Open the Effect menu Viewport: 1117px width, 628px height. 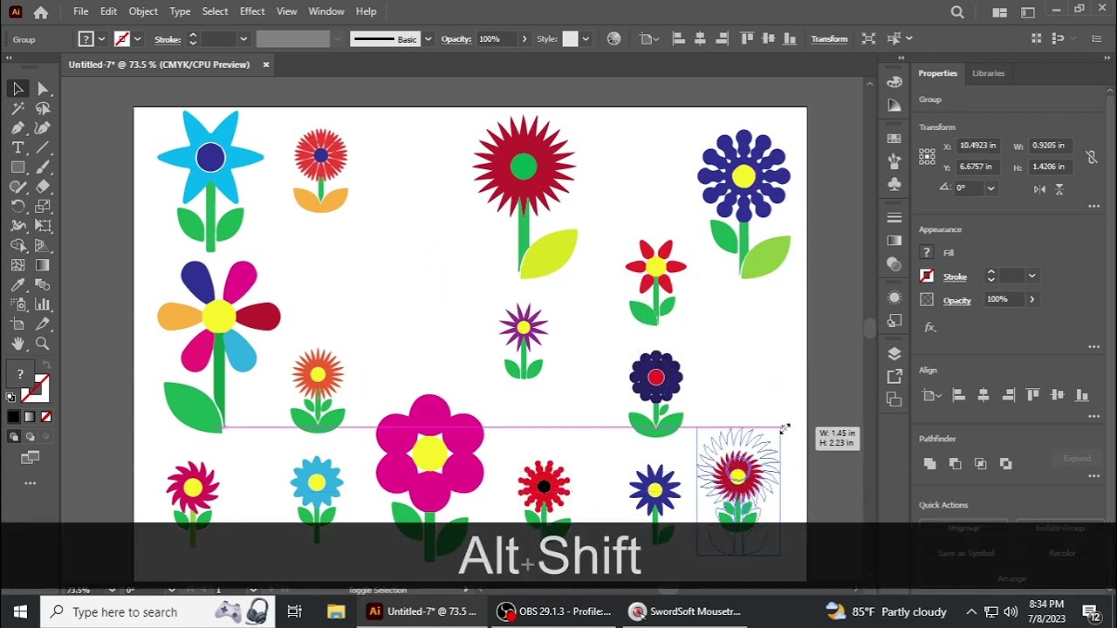252,11
